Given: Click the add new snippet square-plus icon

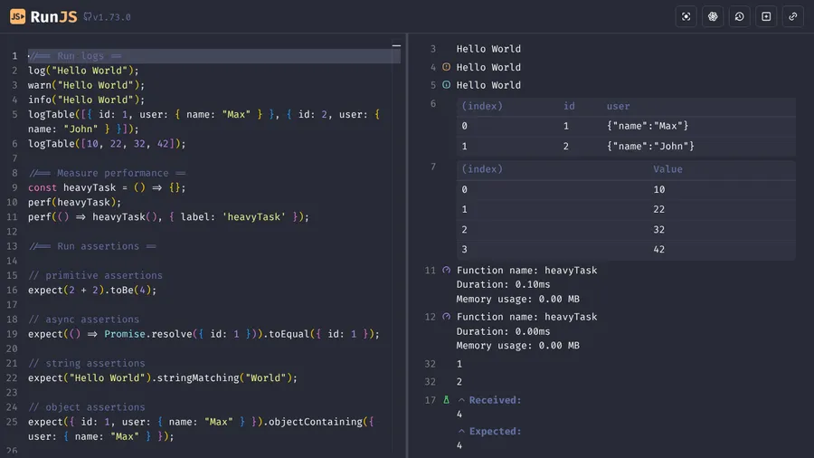Looking at the screenshot, I should pos(766,16).
